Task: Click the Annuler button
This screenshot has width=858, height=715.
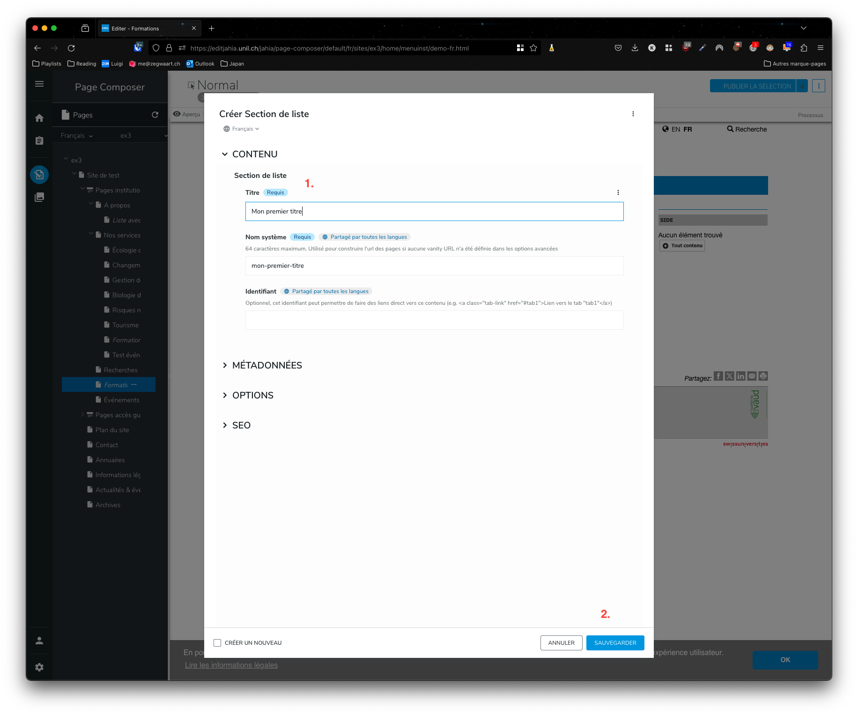Action: point(561,643)
